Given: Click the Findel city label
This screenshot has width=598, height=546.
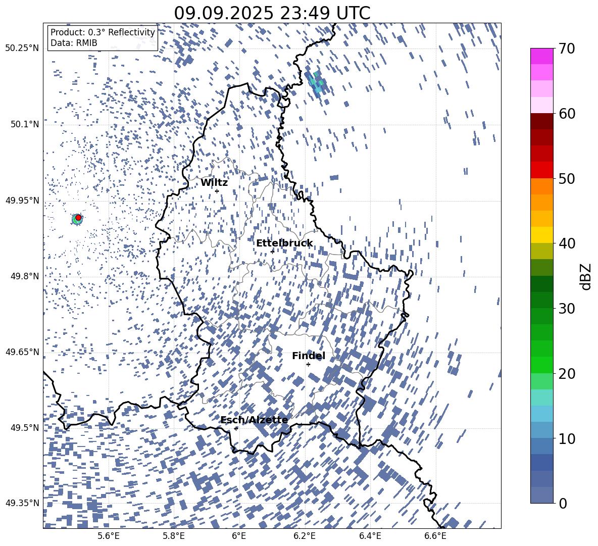Looking at the screenshot, I should point(309,356).
